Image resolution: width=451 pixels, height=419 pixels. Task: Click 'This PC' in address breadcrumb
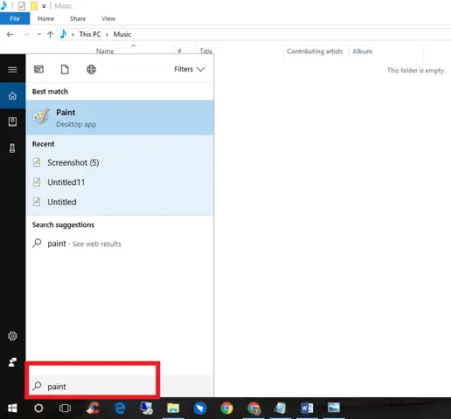pyautogui.click(x=90, y=34)
